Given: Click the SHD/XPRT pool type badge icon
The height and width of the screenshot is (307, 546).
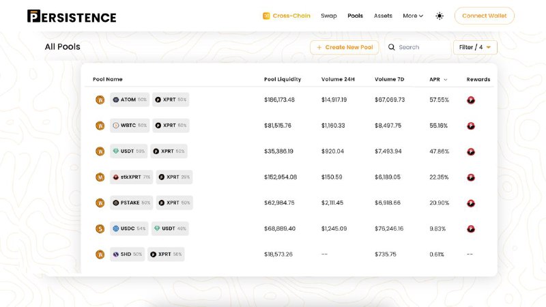Looking at the screenshot, I should point(100,254).
